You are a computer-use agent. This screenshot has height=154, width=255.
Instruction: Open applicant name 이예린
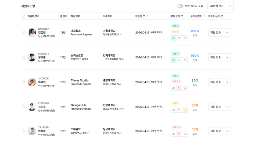[x=42, y=82]
